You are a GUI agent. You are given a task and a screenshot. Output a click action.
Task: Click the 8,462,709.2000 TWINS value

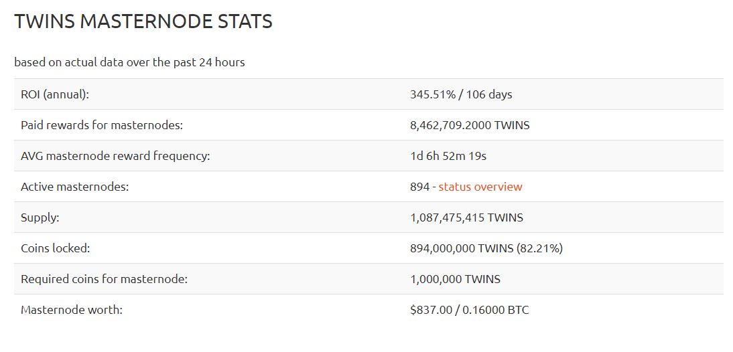point(469,125)
